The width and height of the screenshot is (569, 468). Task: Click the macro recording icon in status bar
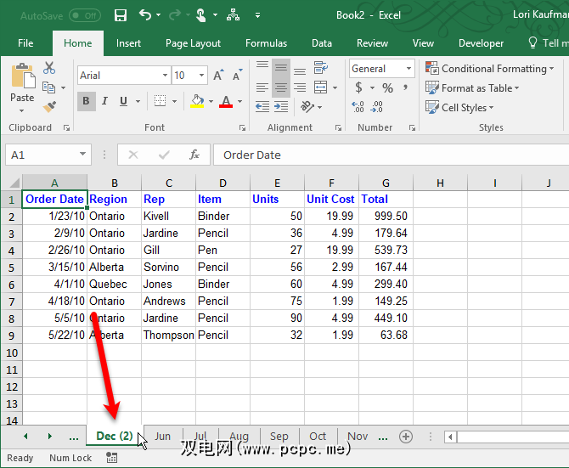click(112, 458)
